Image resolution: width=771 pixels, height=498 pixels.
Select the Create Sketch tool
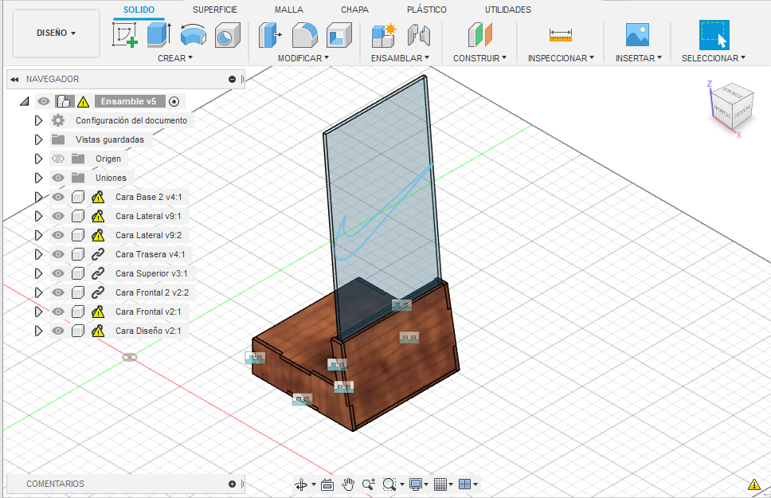124,35
